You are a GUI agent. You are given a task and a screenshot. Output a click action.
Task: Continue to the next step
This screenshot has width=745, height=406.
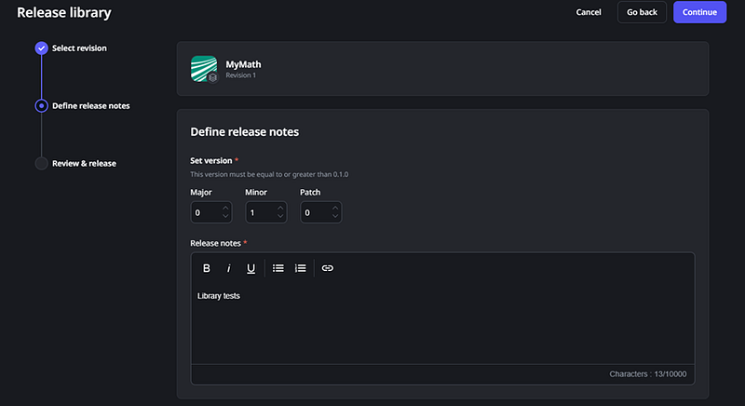[699, 12]
